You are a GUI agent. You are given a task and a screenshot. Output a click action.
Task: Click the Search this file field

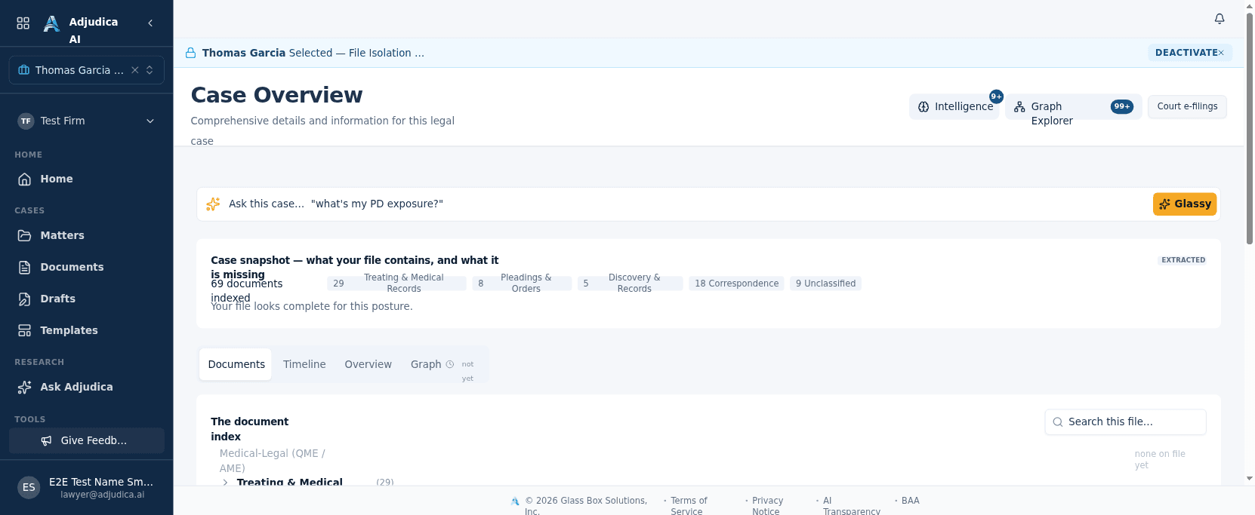[1125, 422]
